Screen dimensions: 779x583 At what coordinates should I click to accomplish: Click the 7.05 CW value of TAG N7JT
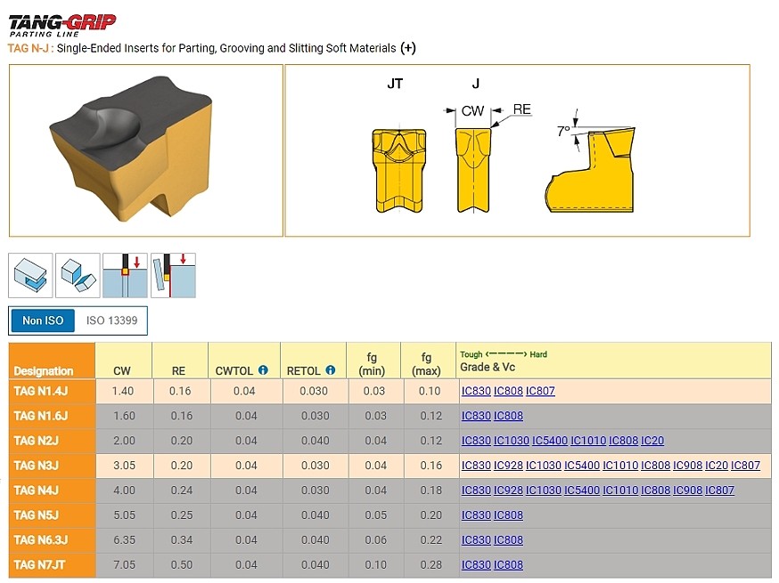[124, 564]
